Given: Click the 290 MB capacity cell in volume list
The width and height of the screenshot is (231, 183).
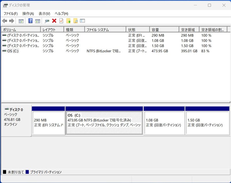Looking at the screenshot, I should point(158,35).
